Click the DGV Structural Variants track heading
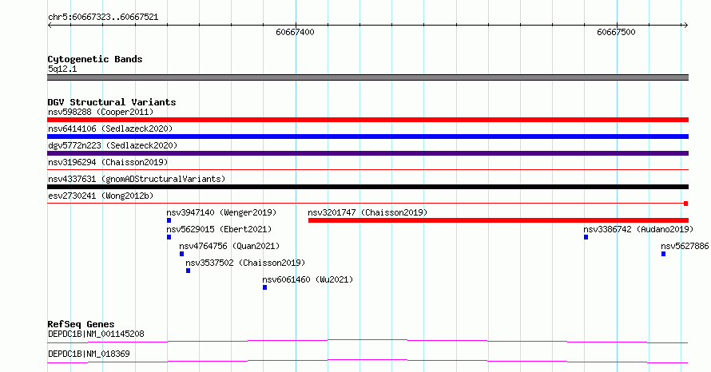This screenshot has height=372, width=711. 112,102
